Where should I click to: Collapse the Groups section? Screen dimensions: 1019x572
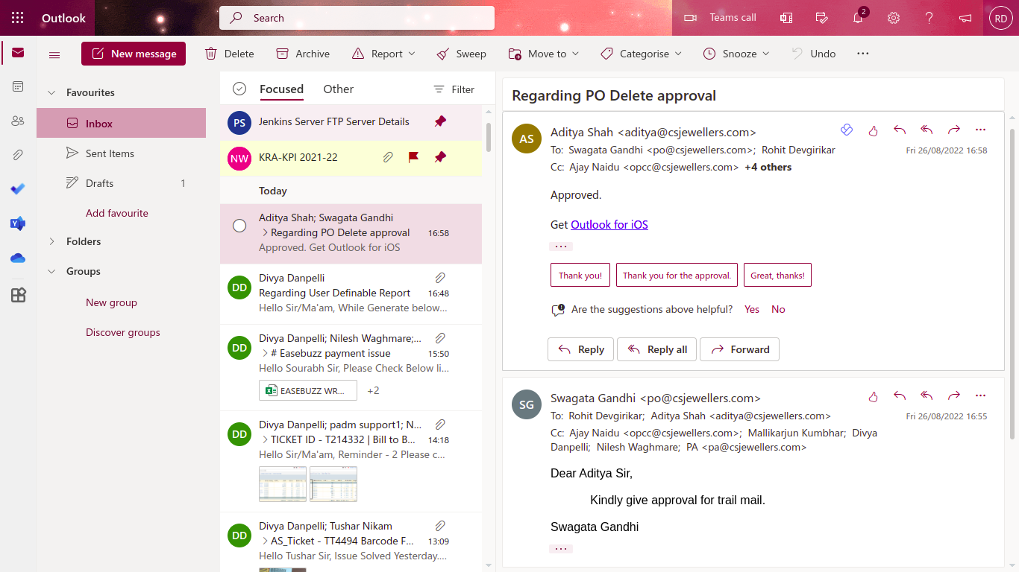[51, 272]
